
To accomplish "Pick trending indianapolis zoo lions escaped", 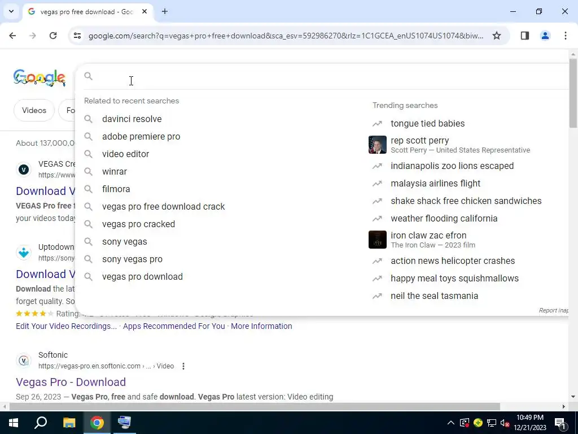I will click(452, 166).
